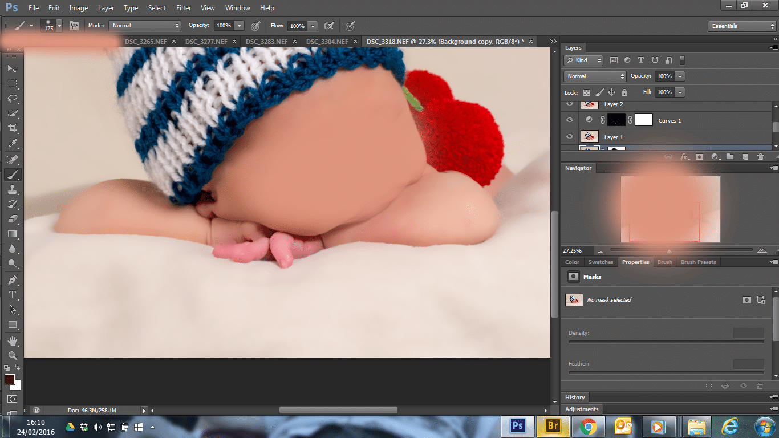Open the Filter menu

pyautogui.click(x=184, y=8)
